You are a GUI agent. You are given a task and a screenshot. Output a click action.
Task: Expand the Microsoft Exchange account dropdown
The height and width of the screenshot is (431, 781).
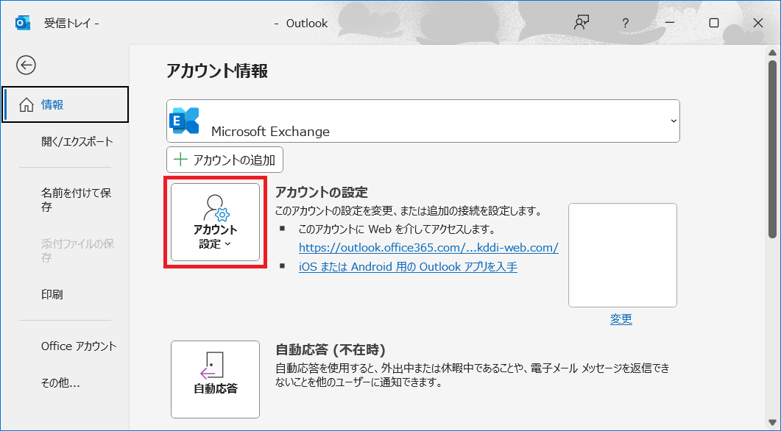click(x=672, y=121)
